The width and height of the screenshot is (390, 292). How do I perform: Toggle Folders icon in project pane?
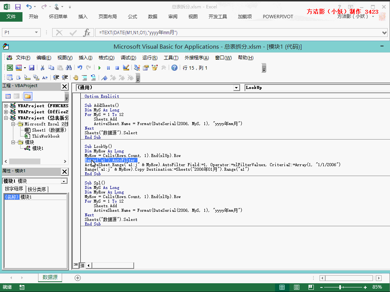coord(27,96)
